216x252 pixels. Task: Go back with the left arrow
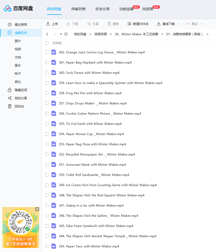[x=47, y=34]
